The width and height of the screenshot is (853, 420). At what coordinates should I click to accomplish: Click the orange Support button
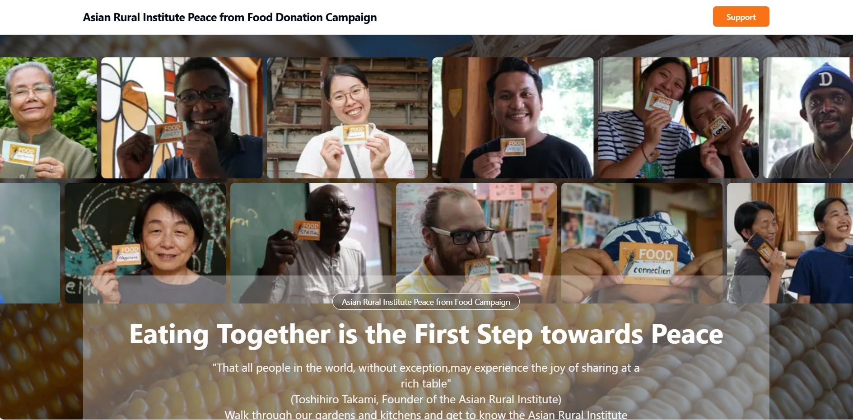(x=741, y=17)
